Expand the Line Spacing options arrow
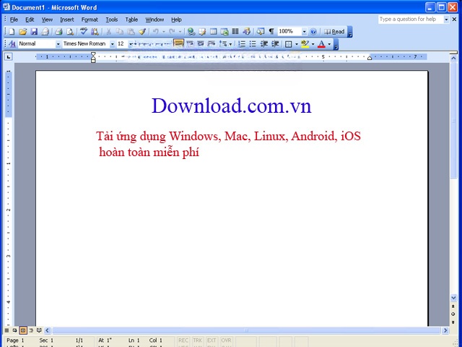The width and height of the screenshot is (462, 347). [x=230, y=44]
